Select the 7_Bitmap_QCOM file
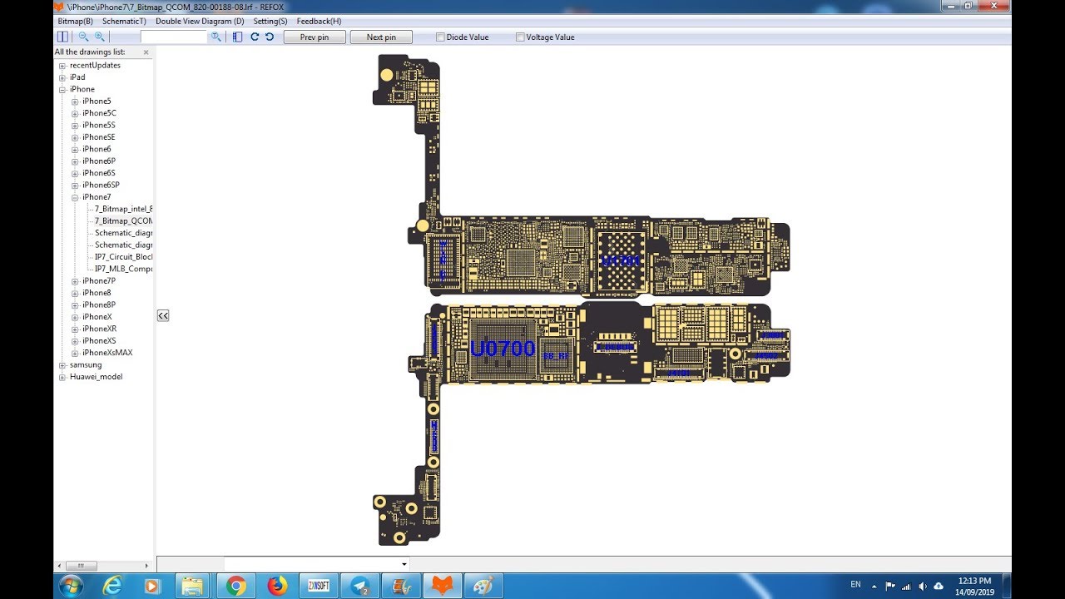 click(123, 221)
